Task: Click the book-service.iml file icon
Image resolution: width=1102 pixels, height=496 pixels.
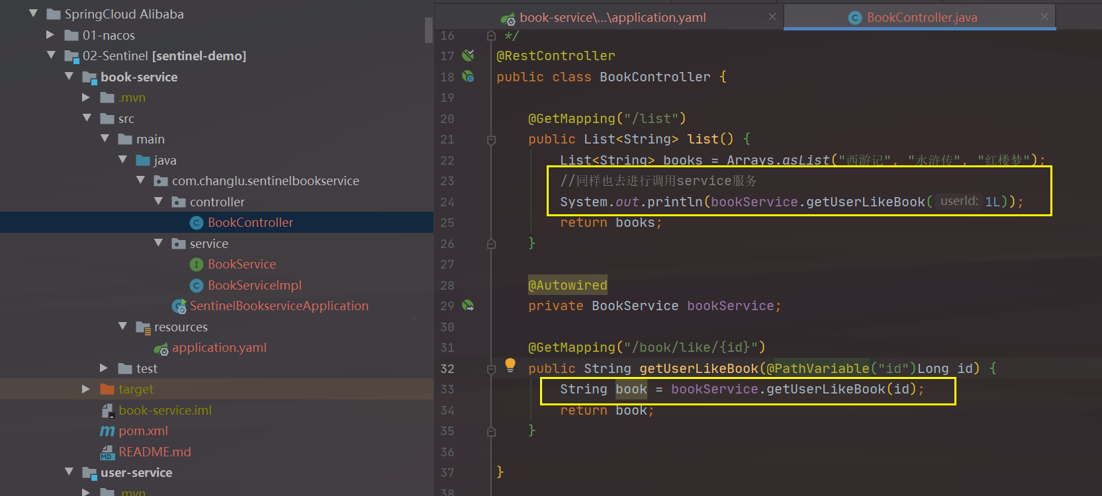Action: pyautogui.click(x=107, y=411)
